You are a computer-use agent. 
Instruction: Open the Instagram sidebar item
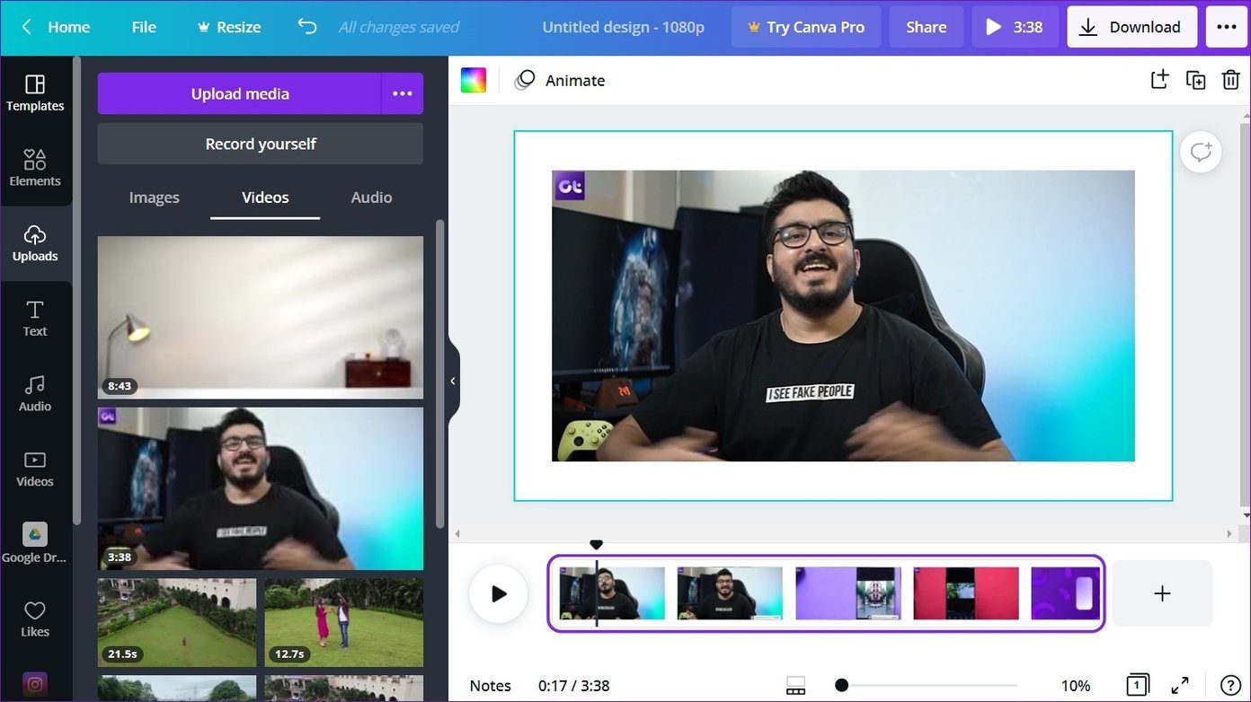point(35,684)
